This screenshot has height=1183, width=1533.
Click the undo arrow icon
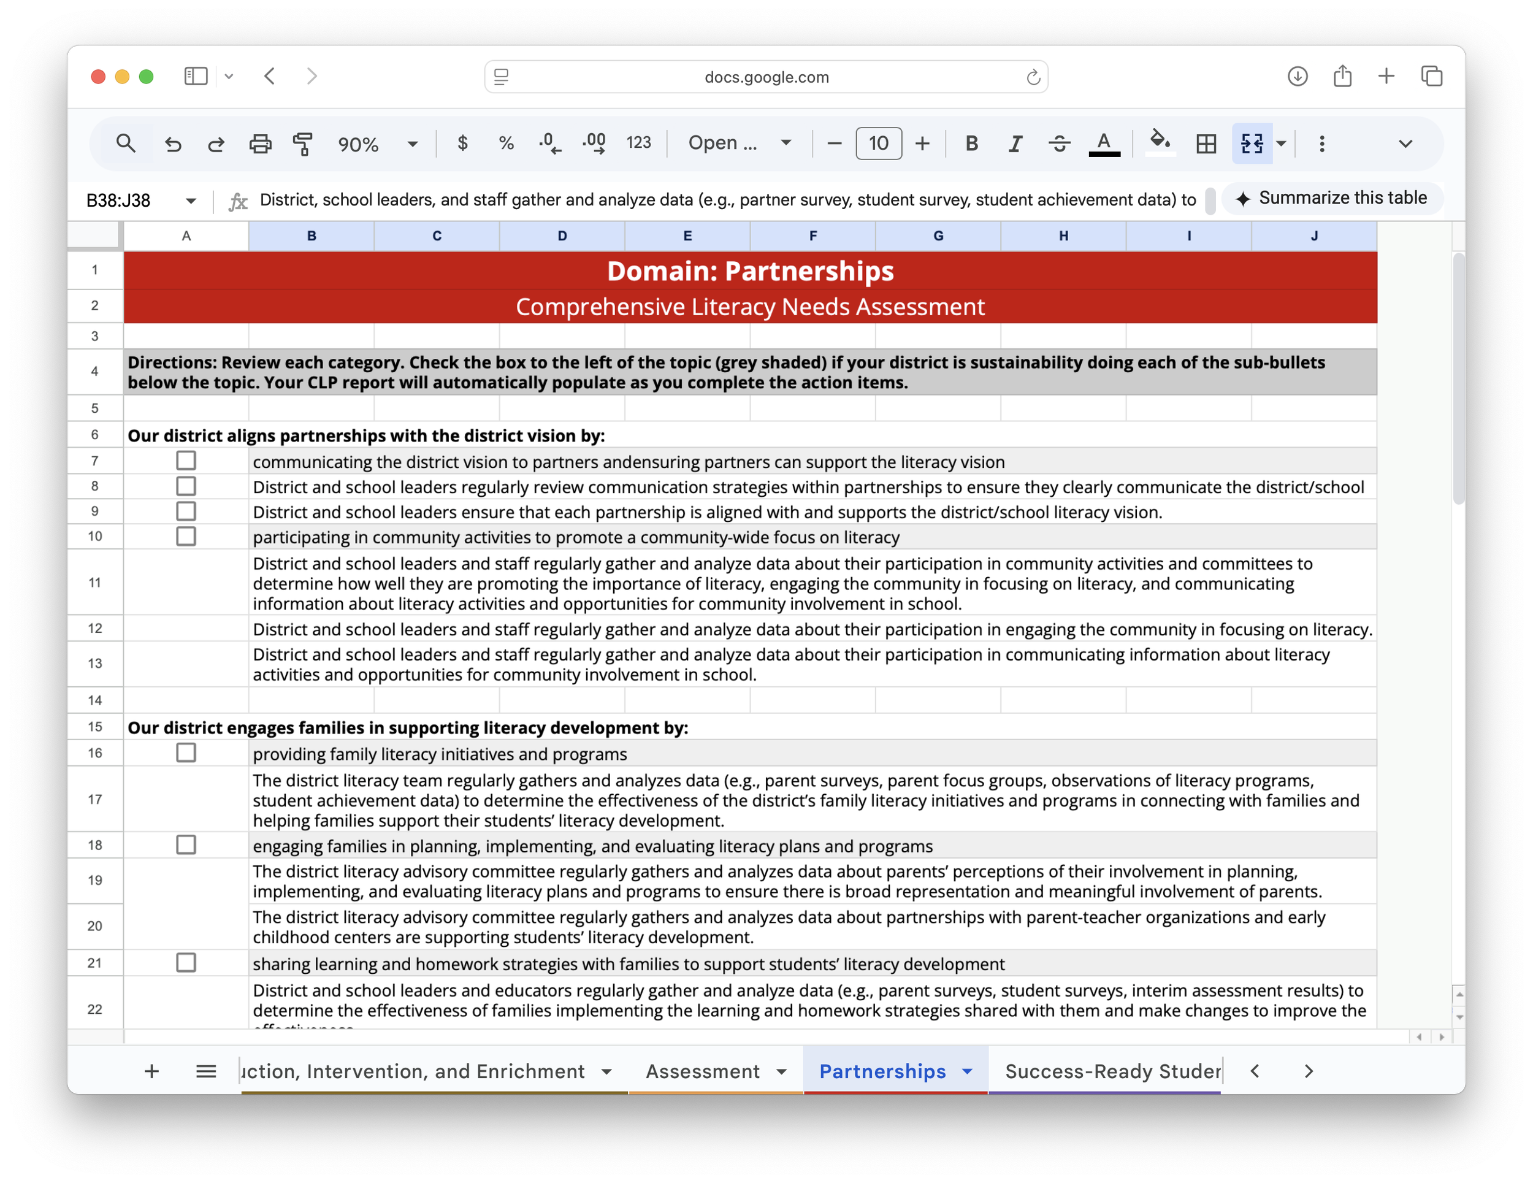coord(173,144)
